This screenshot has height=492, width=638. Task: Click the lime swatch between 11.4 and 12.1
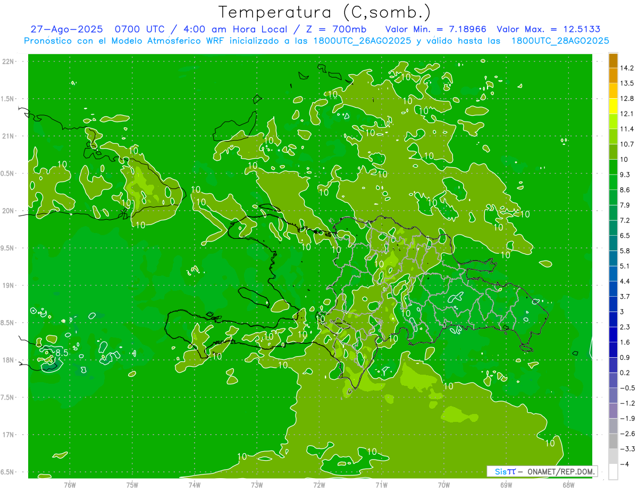(x=613, y=122)
